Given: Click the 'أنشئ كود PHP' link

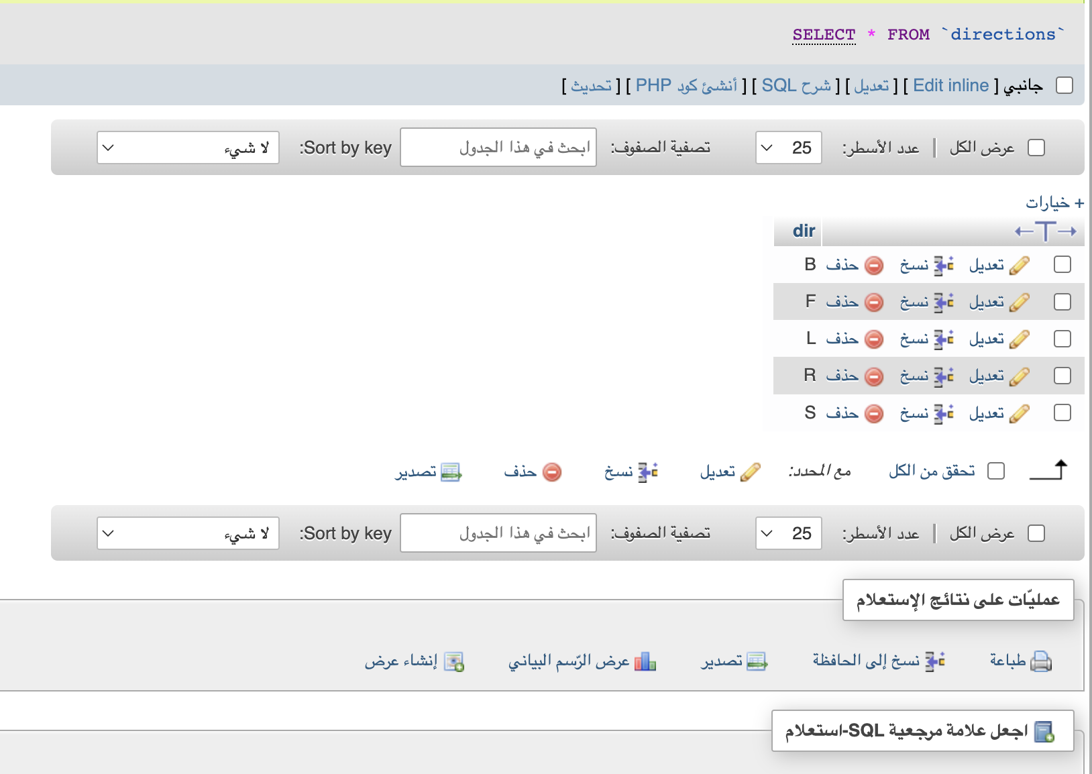Looking at the screenshot, I should click(686, 86).
